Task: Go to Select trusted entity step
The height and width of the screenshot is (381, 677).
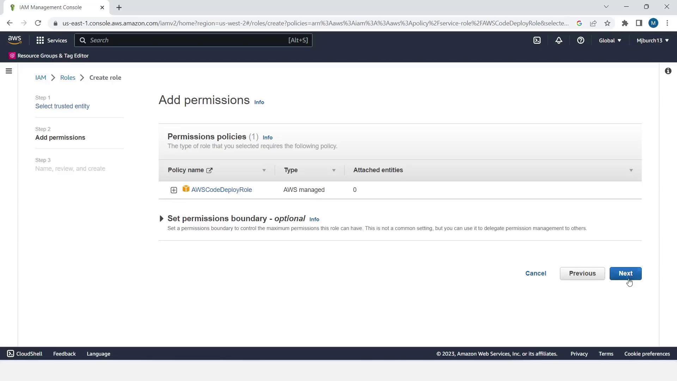Action: (62, 106)
